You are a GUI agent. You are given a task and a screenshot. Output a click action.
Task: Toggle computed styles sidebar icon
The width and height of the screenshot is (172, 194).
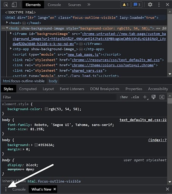pos(162,97)
